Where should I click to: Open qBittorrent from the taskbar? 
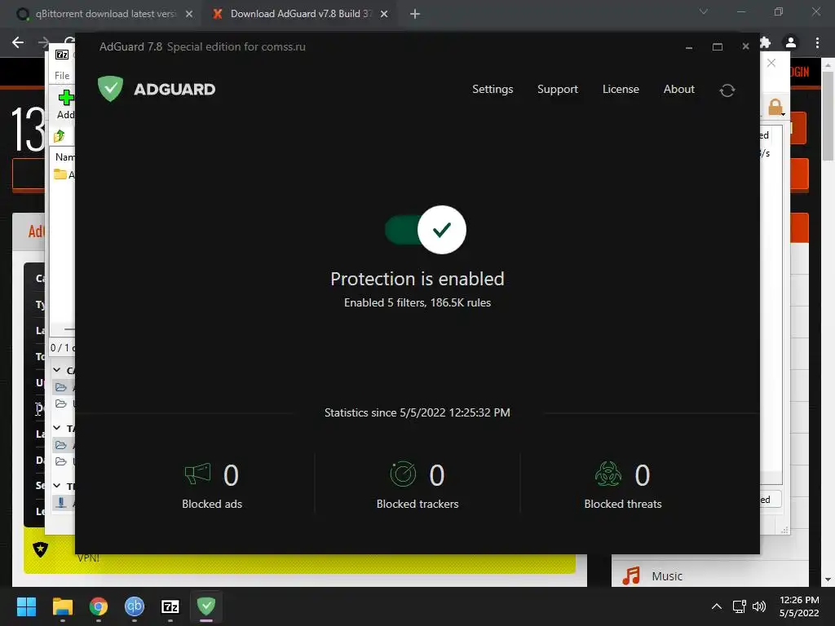tap(135, 606)
